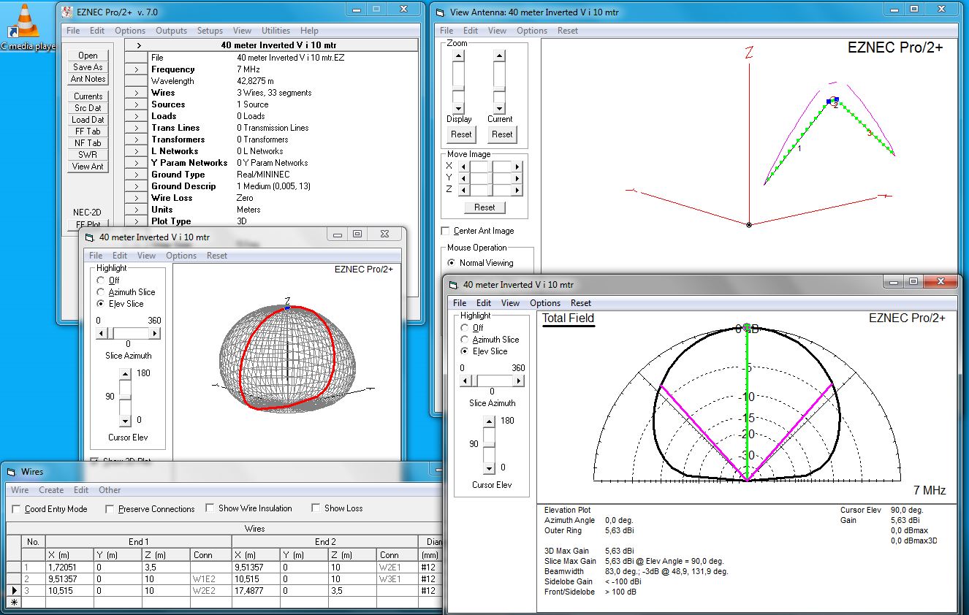The image size is (969, 615).
Task: Click the Wires window title bar icon
Action: tap(12, 473)
